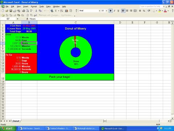
Task: Click the Open file folder icon
Action: coord(7,11)
